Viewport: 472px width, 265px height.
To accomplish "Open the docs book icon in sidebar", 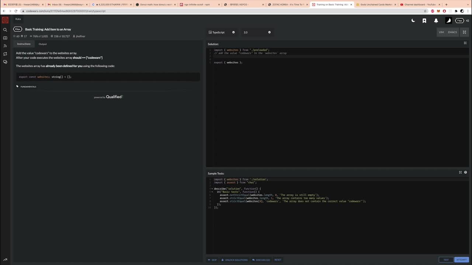I will point(5,38).
